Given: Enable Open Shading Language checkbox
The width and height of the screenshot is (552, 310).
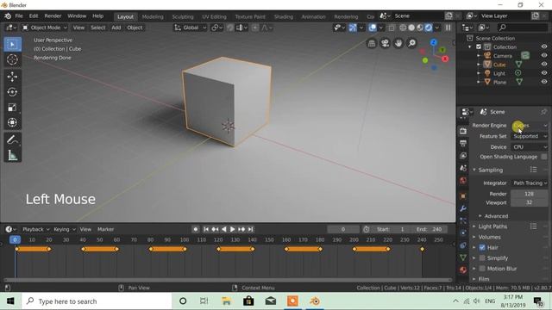Looking at the screenshot, I should click(544, 157).
